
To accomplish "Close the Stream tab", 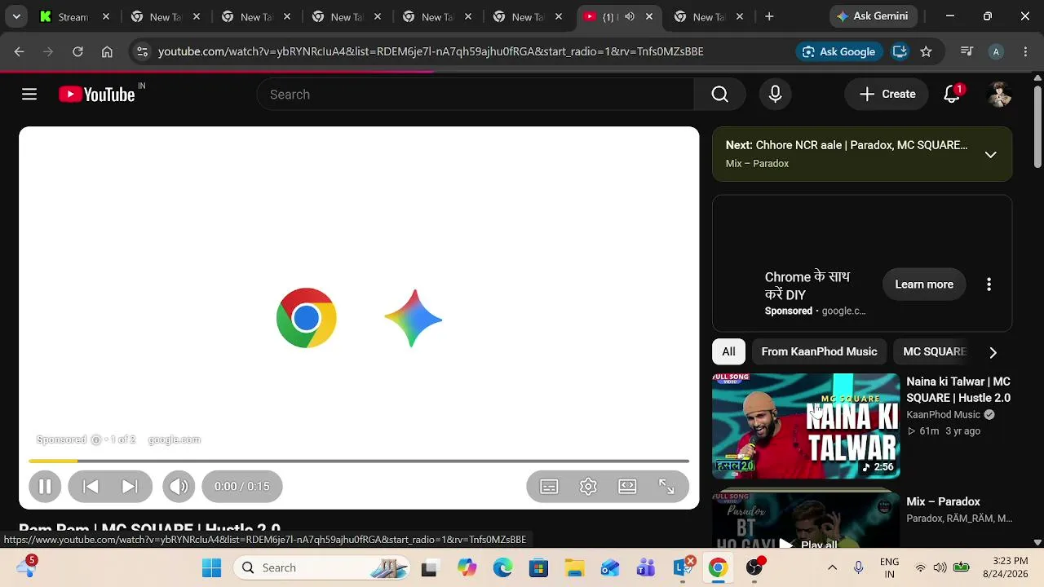I will (x=105, y=16).
